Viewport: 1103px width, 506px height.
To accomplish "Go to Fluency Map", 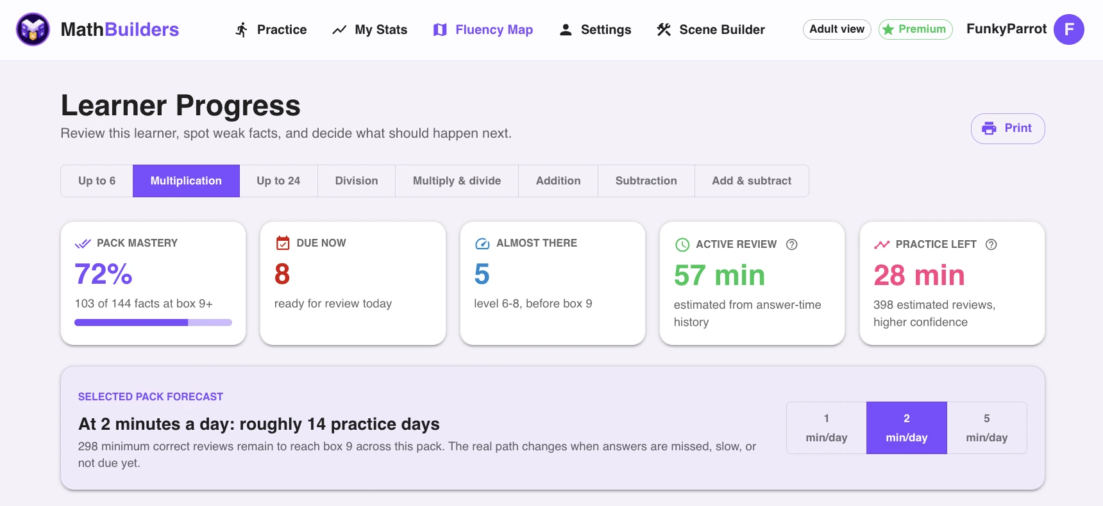I will tap(483, 29).
